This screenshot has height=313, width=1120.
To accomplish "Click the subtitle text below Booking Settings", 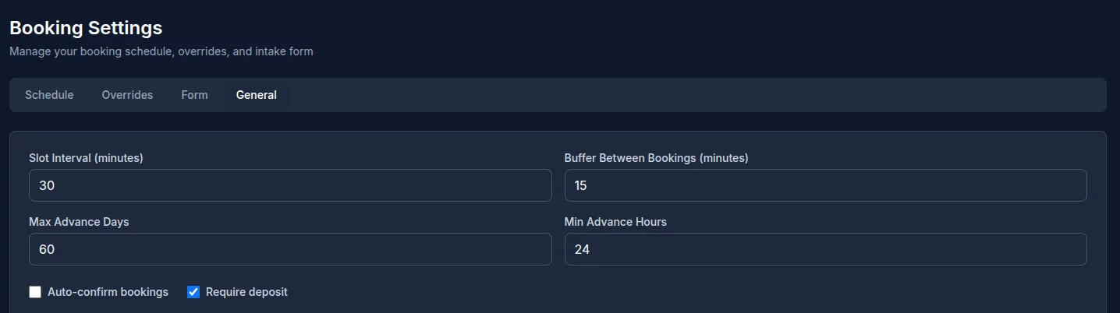I will tap(161, 51).
